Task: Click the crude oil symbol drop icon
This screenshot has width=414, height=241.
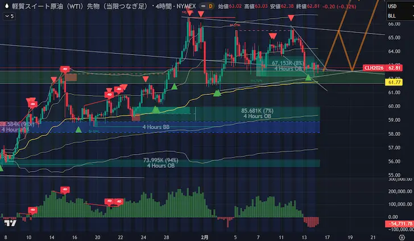Action: (x=6, y=6)
